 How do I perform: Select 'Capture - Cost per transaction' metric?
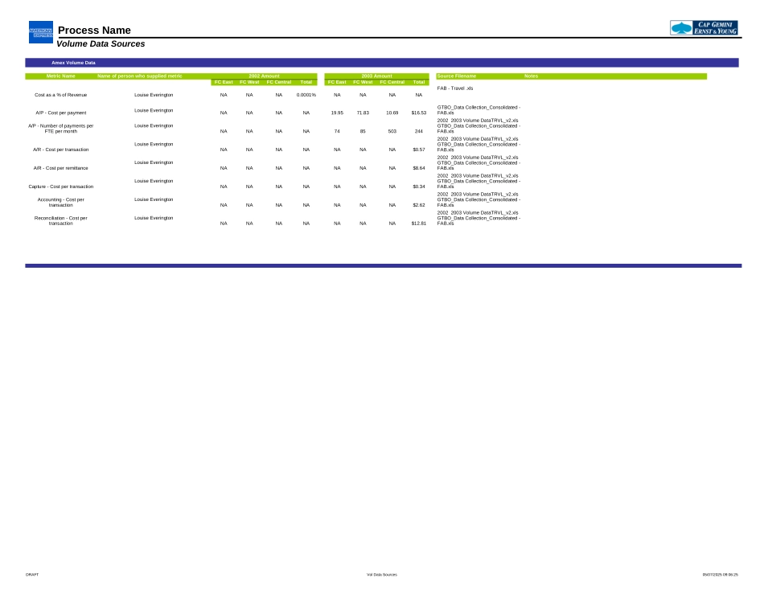(61, 187)
